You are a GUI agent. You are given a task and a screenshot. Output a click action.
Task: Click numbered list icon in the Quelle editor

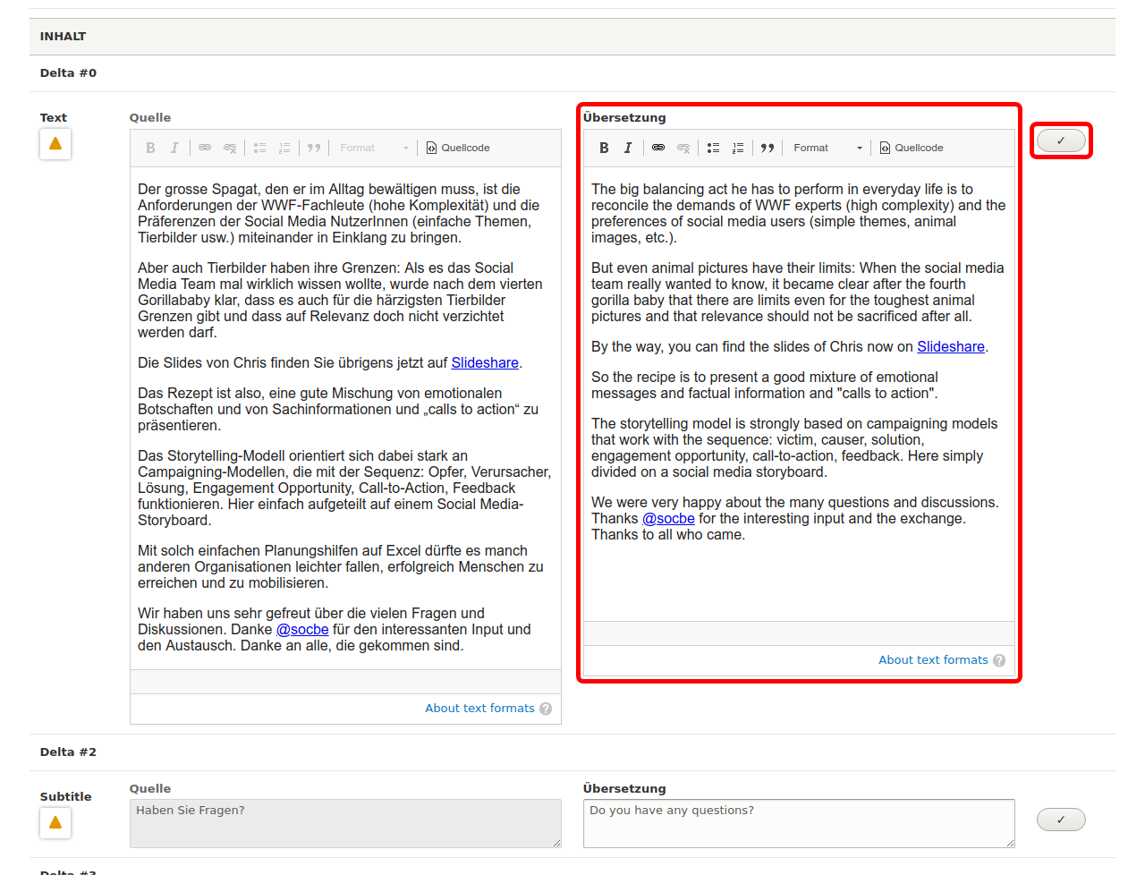click(284, 148)
